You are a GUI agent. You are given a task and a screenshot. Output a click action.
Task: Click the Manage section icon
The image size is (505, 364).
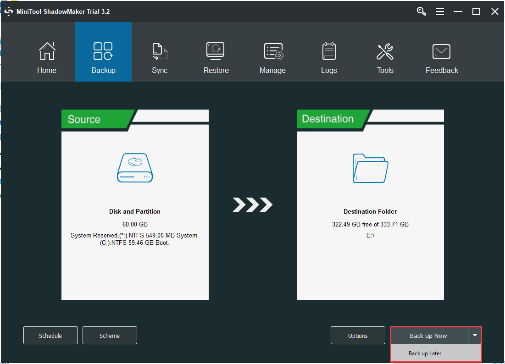[x=272, y=51]
